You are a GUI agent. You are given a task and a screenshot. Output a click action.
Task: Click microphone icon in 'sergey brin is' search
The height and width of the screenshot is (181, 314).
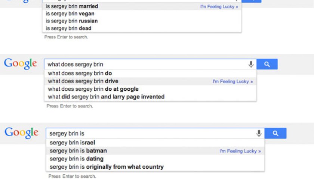(x=259, y=133)
